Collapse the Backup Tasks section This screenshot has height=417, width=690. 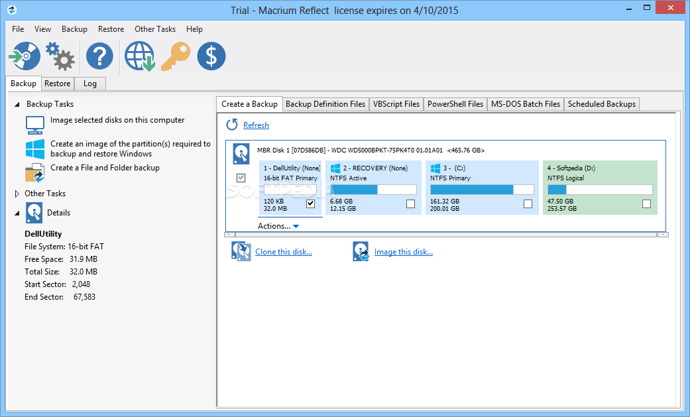point(17,104)
